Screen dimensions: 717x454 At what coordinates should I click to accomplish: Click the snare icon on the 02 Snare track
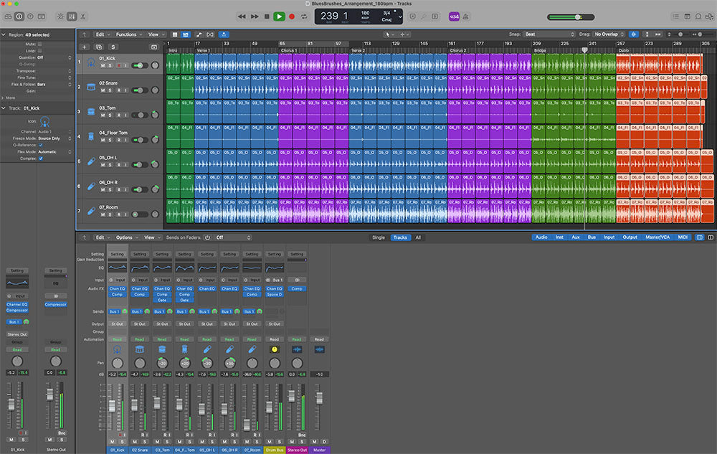click(x=92, y=87)
